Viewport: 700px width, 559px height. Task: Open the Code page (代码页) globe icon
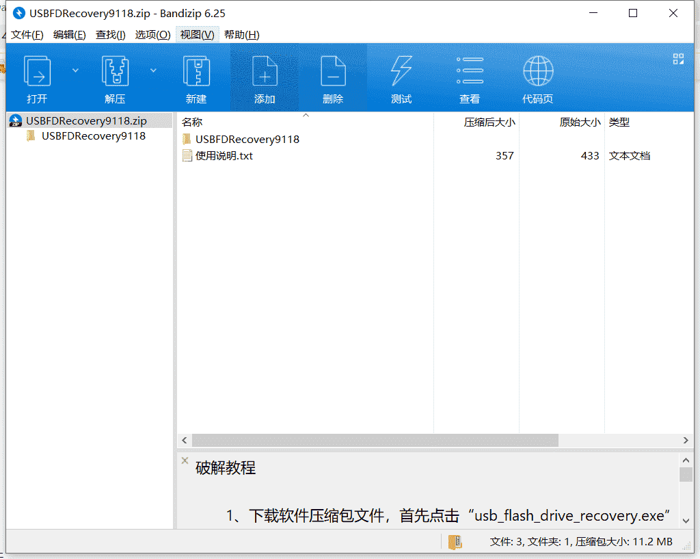[x=539, y=71]
